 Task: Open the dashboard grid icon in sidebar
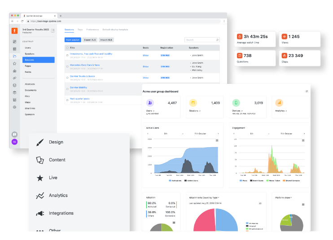tap(14, 42)
